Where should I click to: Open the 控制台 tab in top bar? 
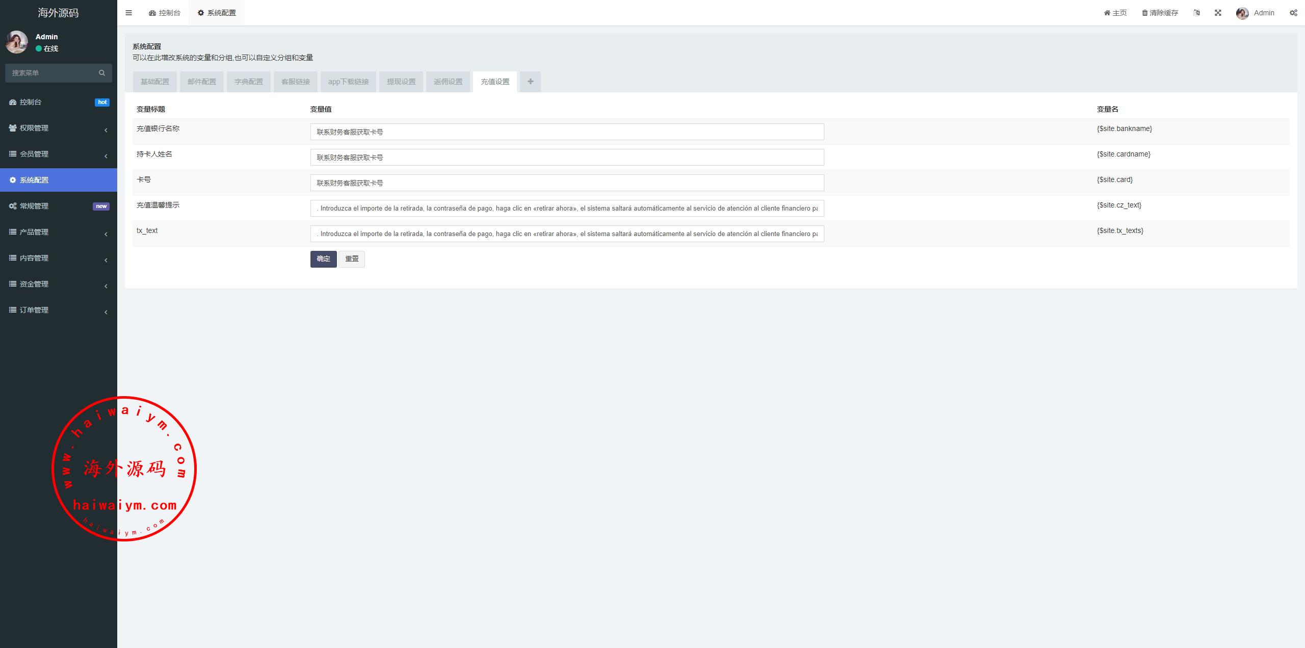165,13
